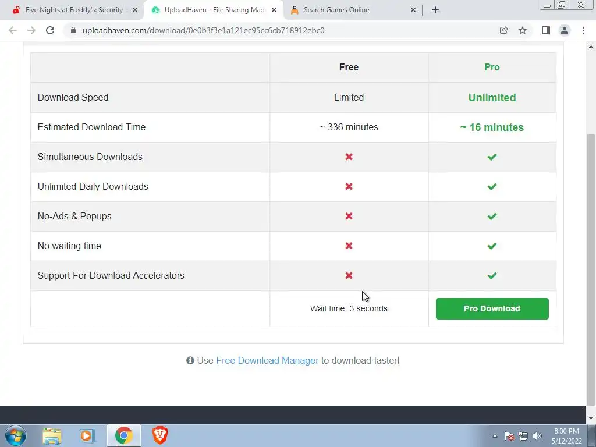Click the info icon beside Use

pyautogui.click(x=190, y=360)
